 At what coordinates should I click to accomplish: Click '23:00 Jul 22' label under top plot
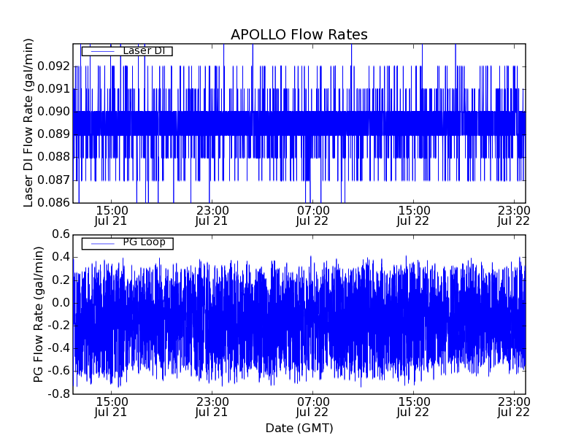[514, 216]
